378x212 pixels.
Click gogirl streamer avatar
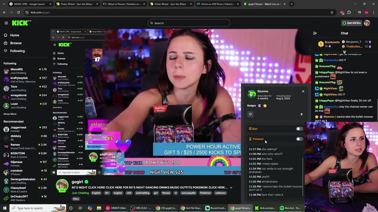[x=62, y=185]
